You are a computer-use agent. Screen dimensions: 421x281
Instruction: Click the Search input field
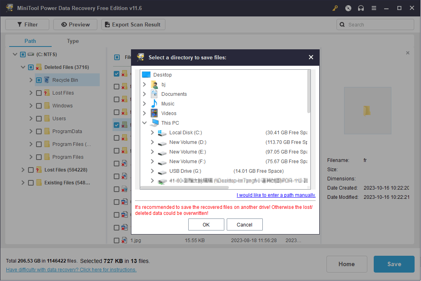click(x=375, y=25)
